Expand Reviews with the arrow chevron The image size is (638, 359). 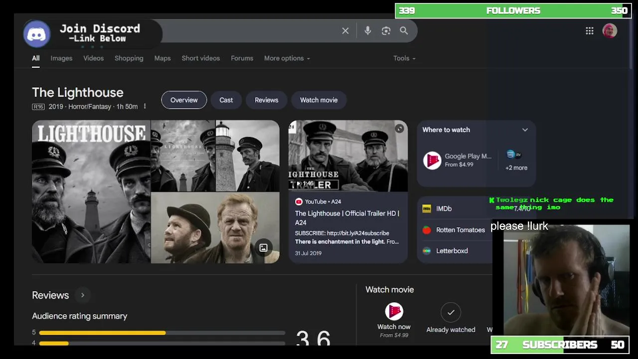83,295
